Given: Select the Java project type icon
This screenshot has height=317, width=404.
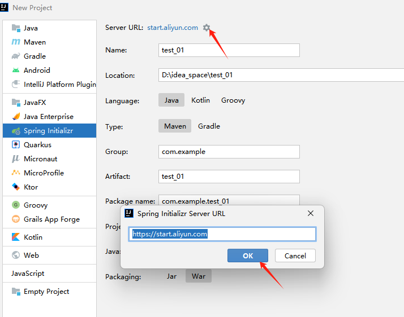Looking at the screenshot, I should (16, 28).
